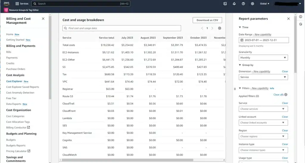Click Resource Groups & Tag Editor icon
This screenshot has height=163, width=305.
(6, 10)
